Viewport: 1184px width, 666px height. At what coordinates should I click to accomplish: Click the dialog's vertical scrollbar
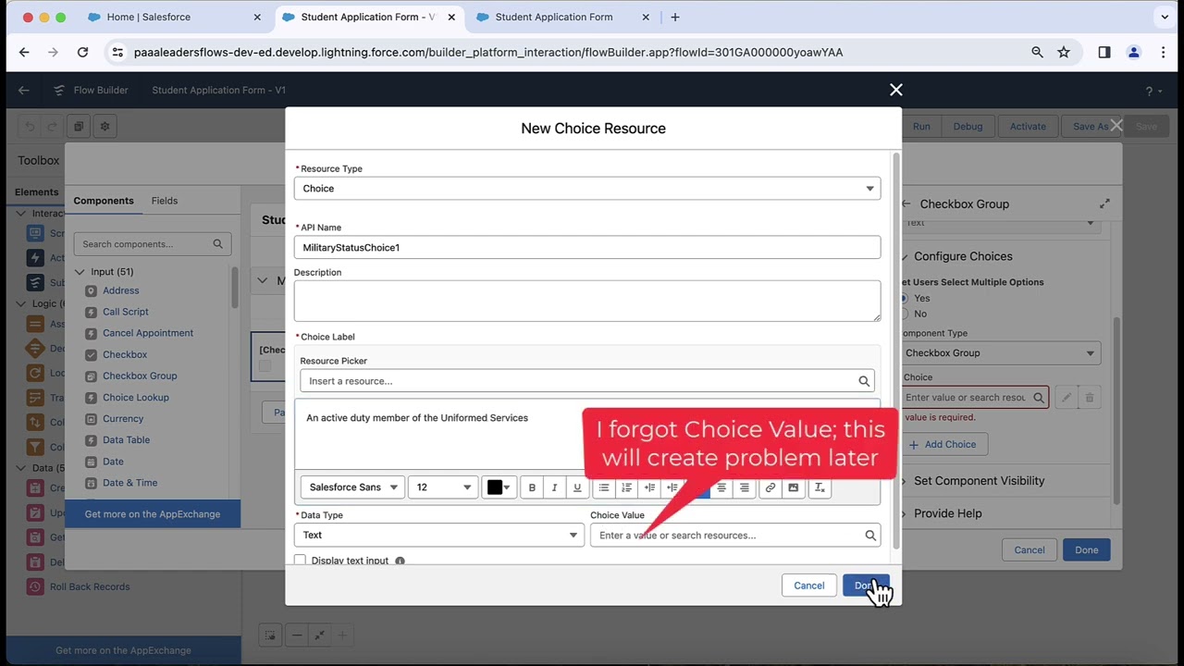click(x=895, y=351)
